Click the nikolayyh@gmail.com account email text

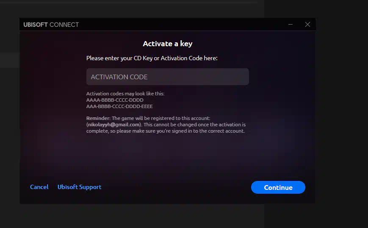tap(113, 125)
